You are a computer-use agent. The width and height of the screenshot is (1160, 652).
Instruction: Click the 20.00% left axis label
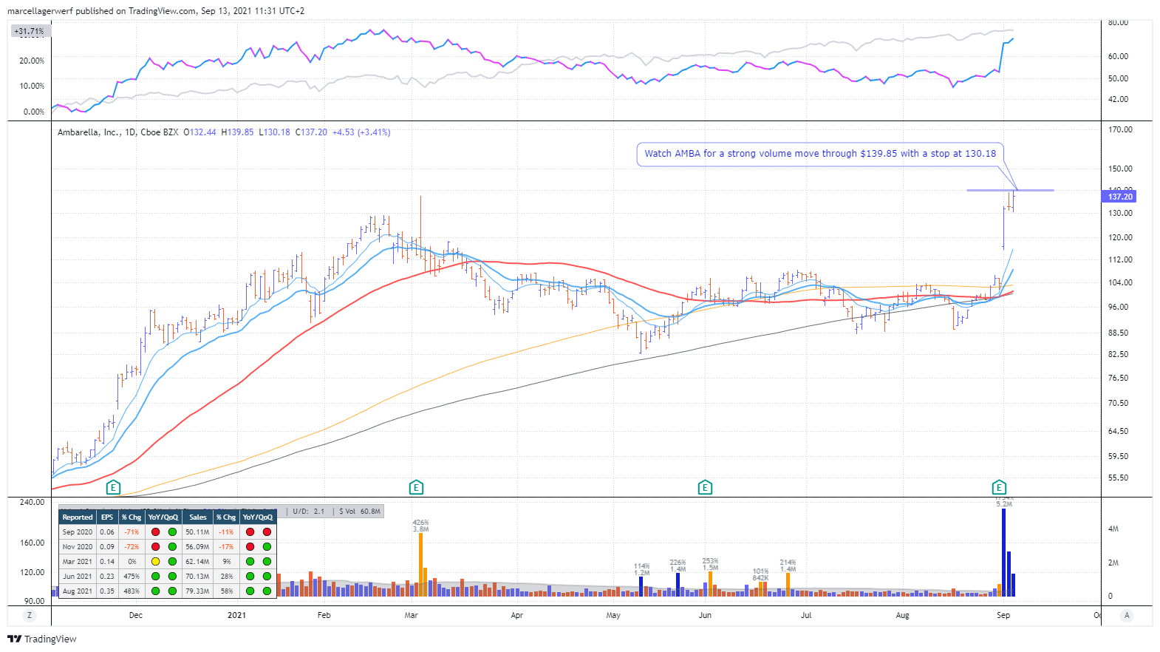pyautogui.click(x=32, y=61)
